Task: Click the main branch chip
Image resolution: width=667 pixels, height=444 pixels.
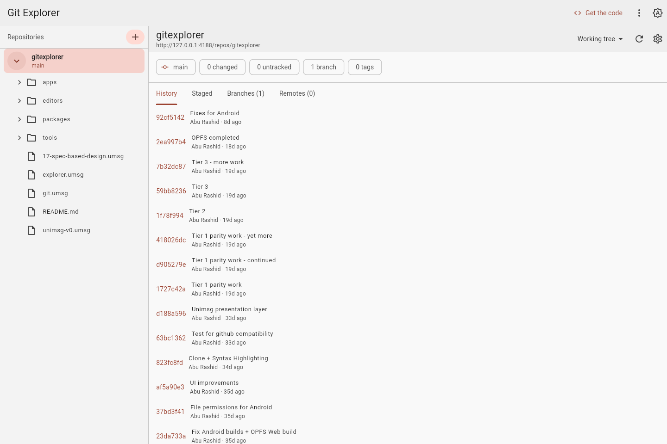Action: (176, 67)
